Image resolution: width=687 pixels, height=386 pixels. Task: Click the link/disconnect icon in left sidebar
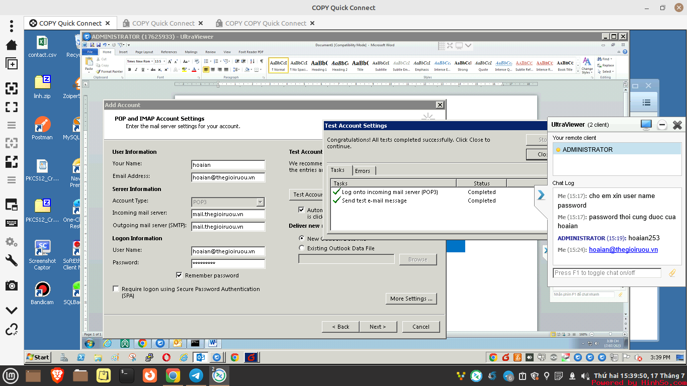point(11,330)
